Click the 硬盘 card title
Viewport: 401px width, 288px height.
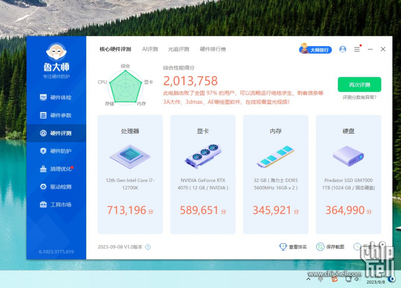point(348,131)
